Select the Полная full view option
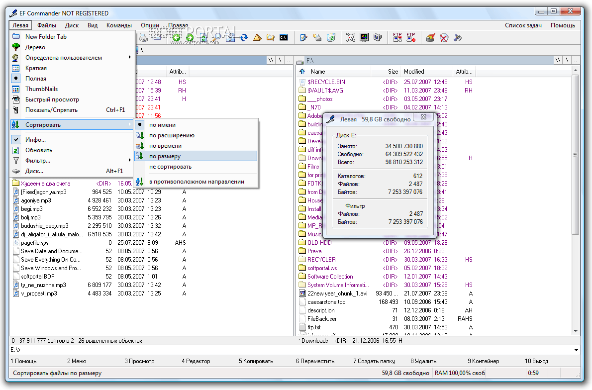This screenshot has width=592, height=390. point(72,79)
